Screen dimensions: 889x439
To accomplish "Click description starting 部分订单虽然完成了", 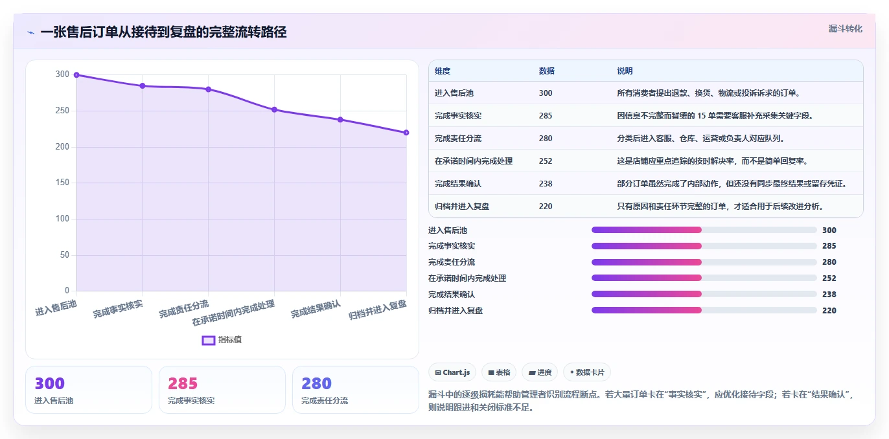I will coord(732,184).
